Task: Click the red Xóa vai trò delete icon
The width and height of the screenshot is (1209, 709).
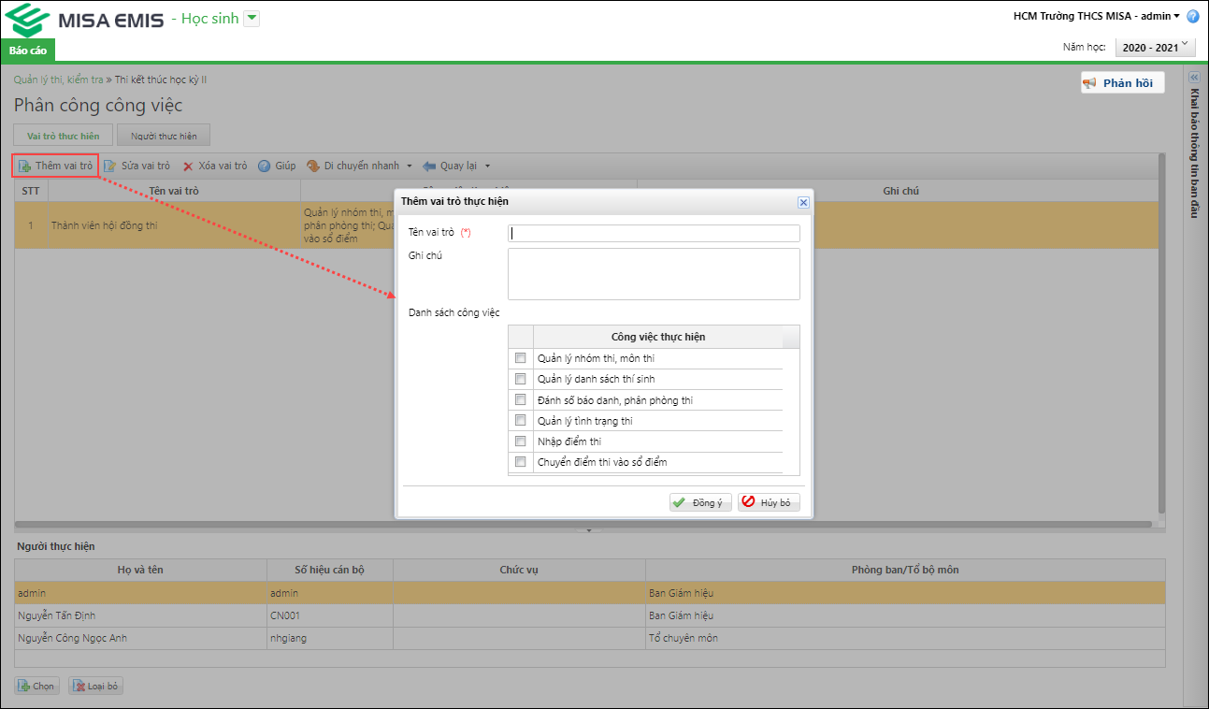Action: [188, 166]
